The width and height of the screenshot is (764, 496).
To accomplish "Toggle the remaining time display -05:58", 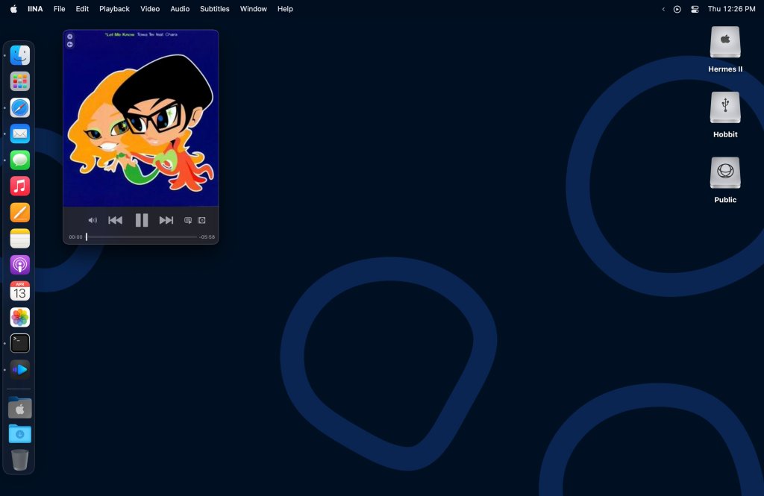I will pyautogui.click(x=207, y=236).
